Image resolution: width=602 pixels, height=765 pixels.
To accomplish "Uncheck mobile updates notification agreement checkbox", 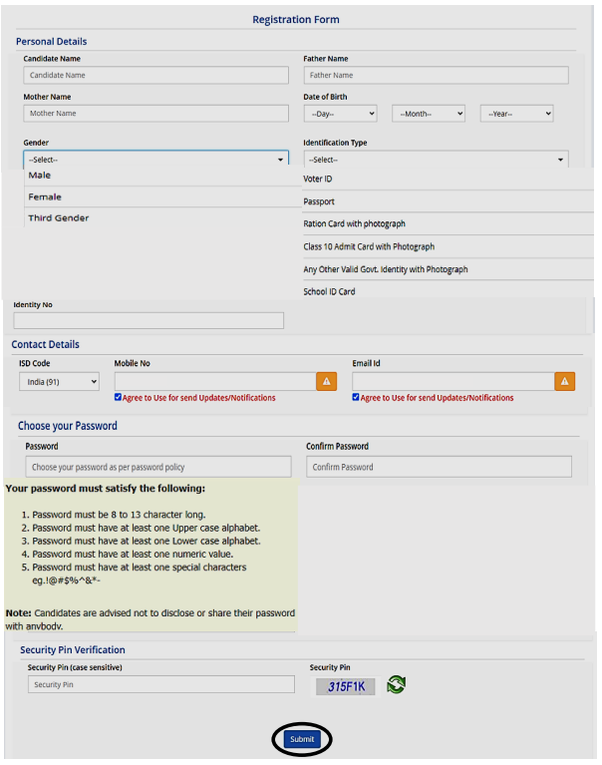I will (x=119, y=397).
